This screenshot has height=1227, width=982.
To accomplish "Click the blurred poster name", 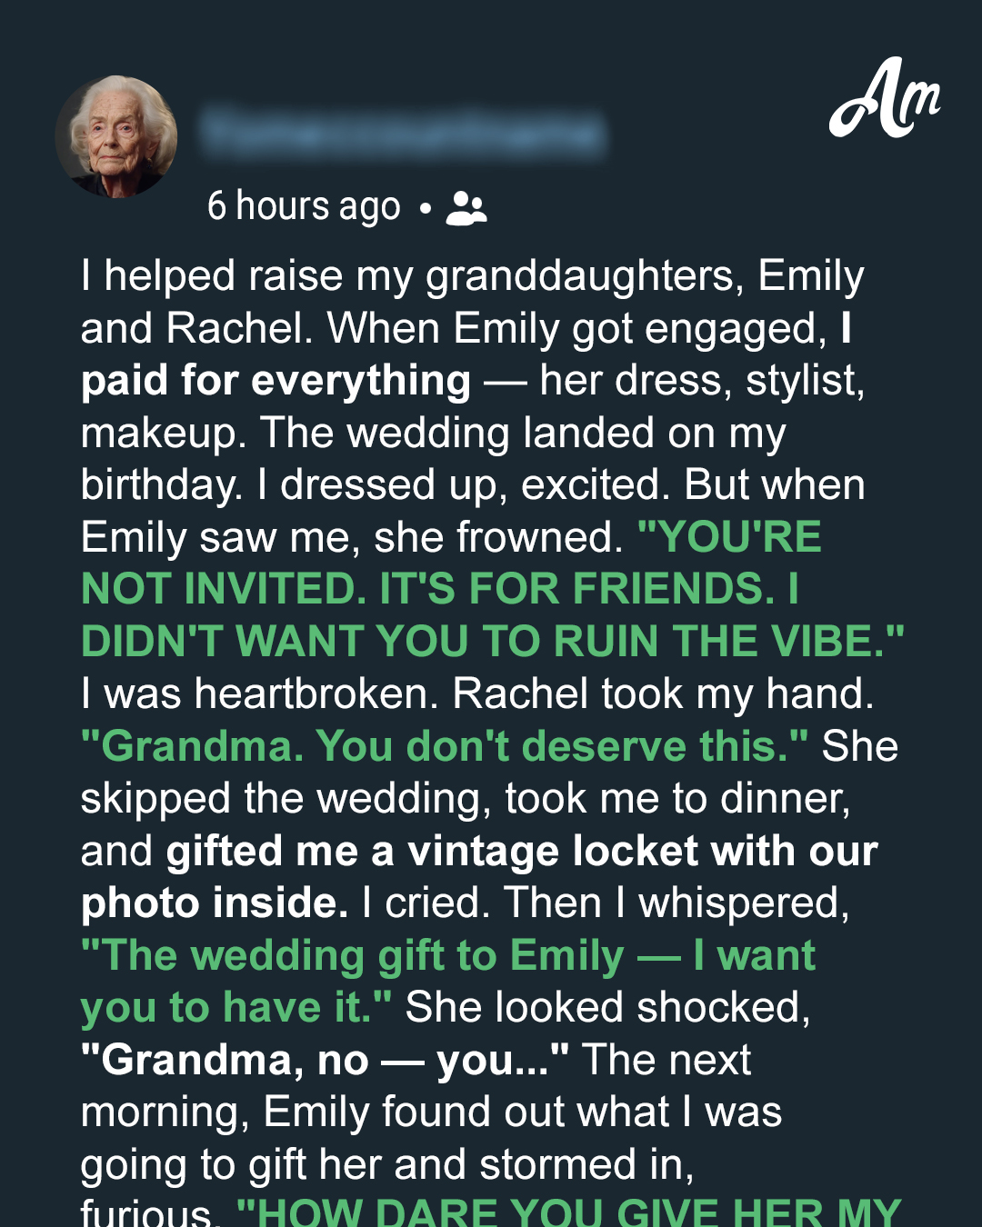I will [x=403, y=133].
